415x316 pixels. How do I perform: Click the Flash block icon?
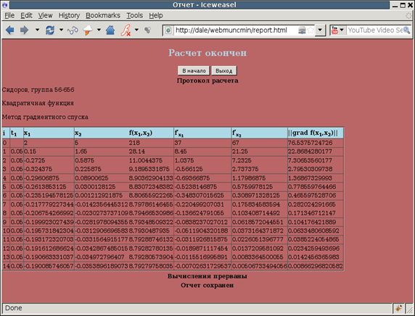point(126,30)
